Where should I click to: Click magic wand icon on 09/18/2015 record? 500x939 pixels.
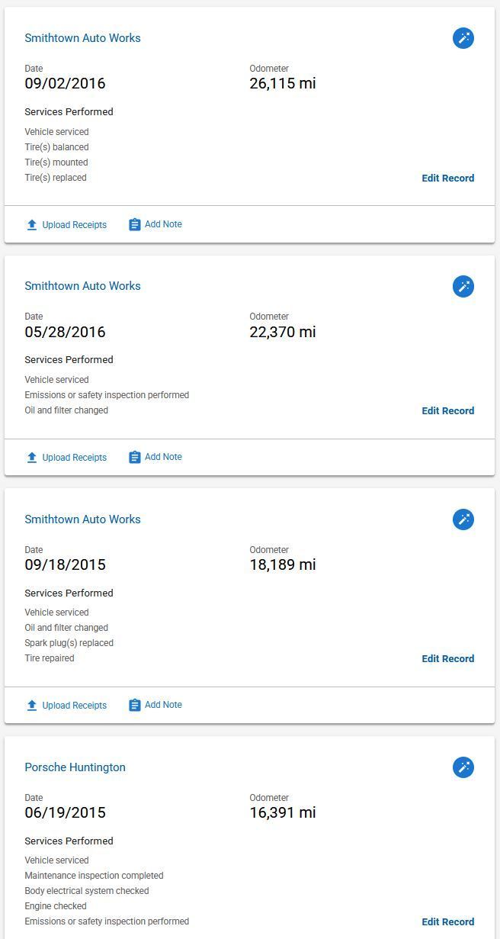click(463, 519)
